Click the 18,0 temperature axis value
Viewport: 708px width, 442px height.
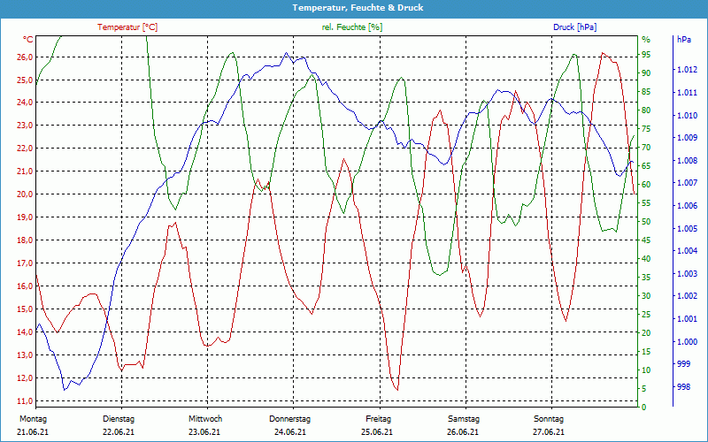[25, 240]
